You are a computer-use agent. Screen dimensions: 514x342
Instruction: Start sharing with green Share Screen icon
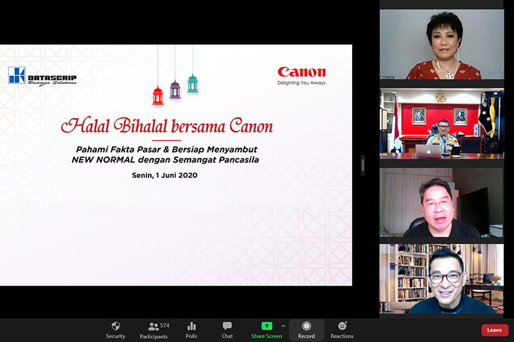click(267, 326)
